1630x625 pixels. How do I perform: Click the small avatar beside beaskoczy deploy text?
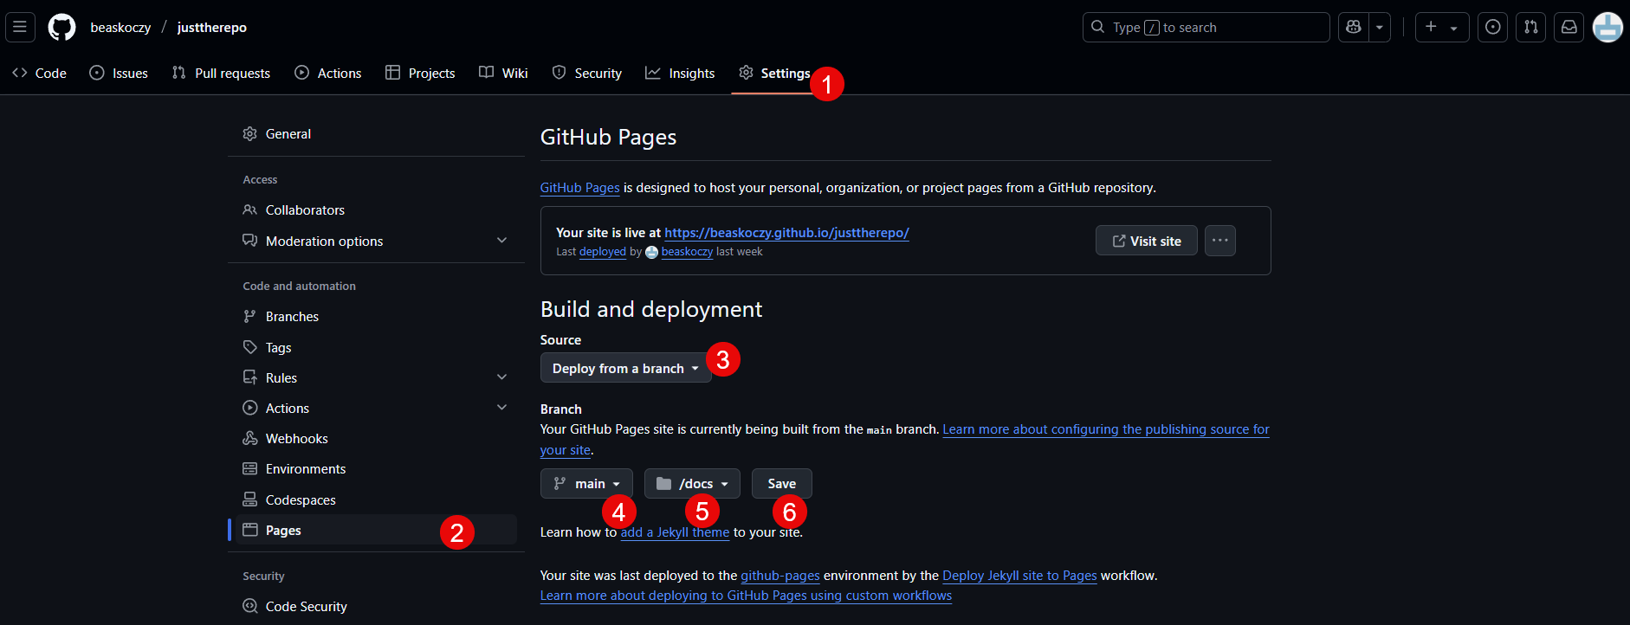click(x=652, y=252)
